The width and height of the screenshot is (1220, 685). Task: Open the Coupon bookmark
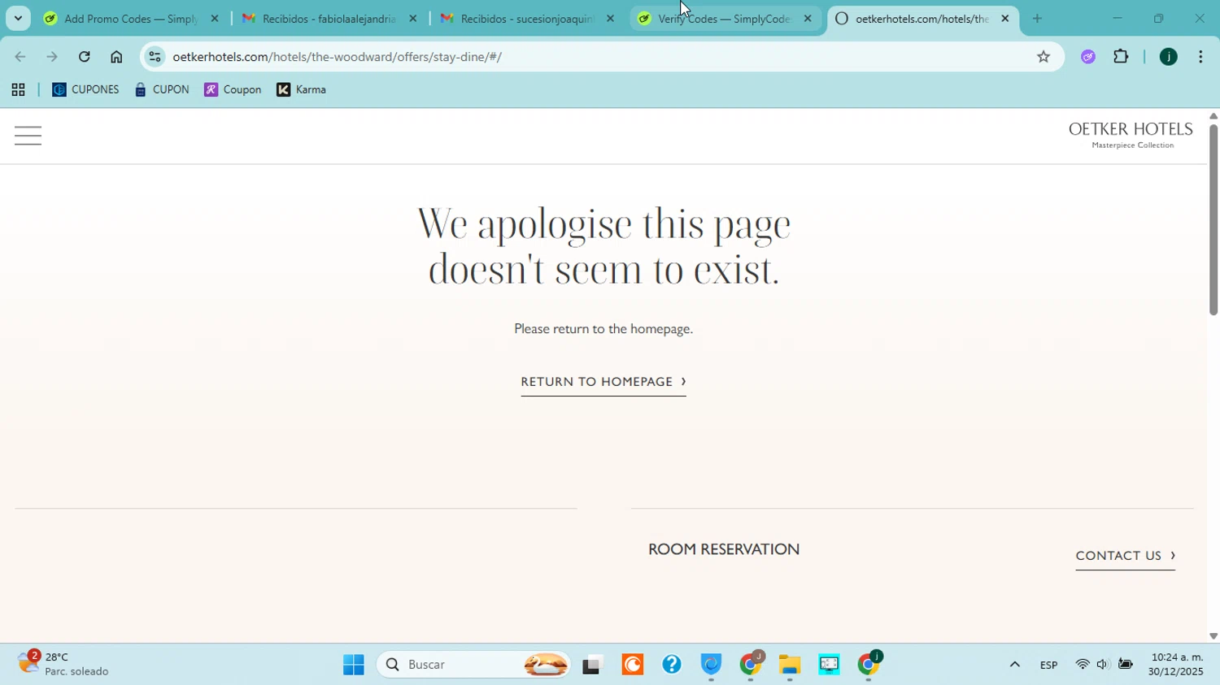233,90
